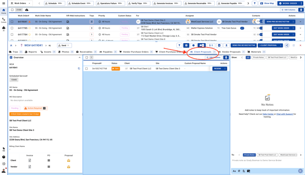Click the filter icon beside Show Map
Viewport: 305px width, 175px height.
coord(254,3)
